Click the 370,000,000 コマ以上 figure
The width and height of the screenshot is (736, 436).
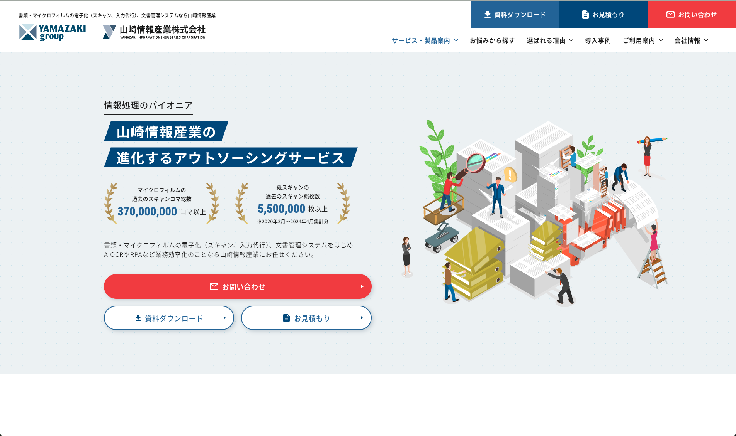(161, 211)
